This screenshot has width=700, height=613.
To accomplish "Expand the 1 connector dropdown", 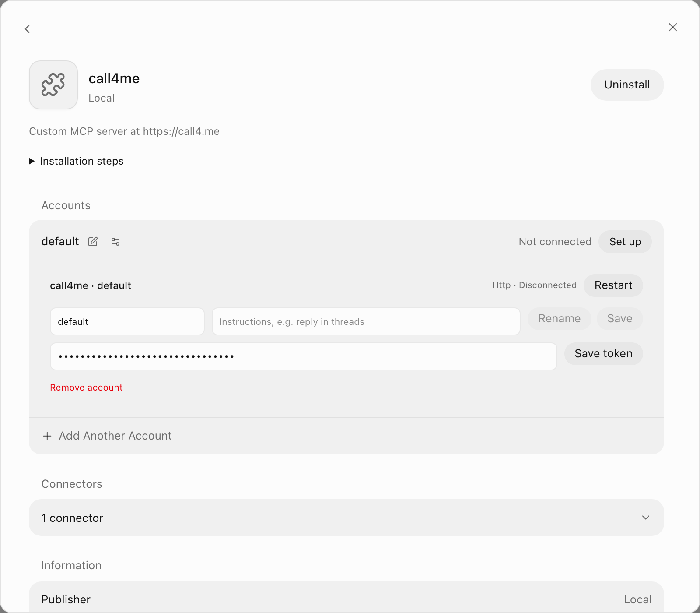I will [x=346, y=518].
